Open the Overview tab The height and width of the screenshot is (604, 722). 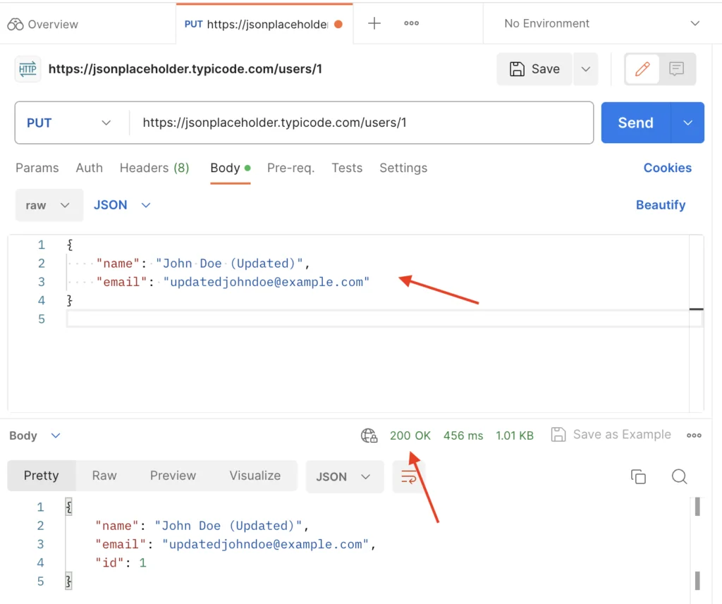[43, 24]
